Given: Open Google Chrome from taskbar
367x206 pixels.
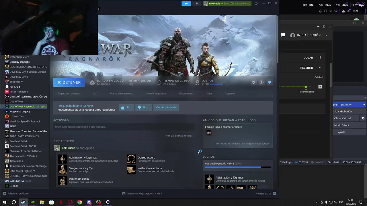Looking at the screenshot, I should point(80,202).
